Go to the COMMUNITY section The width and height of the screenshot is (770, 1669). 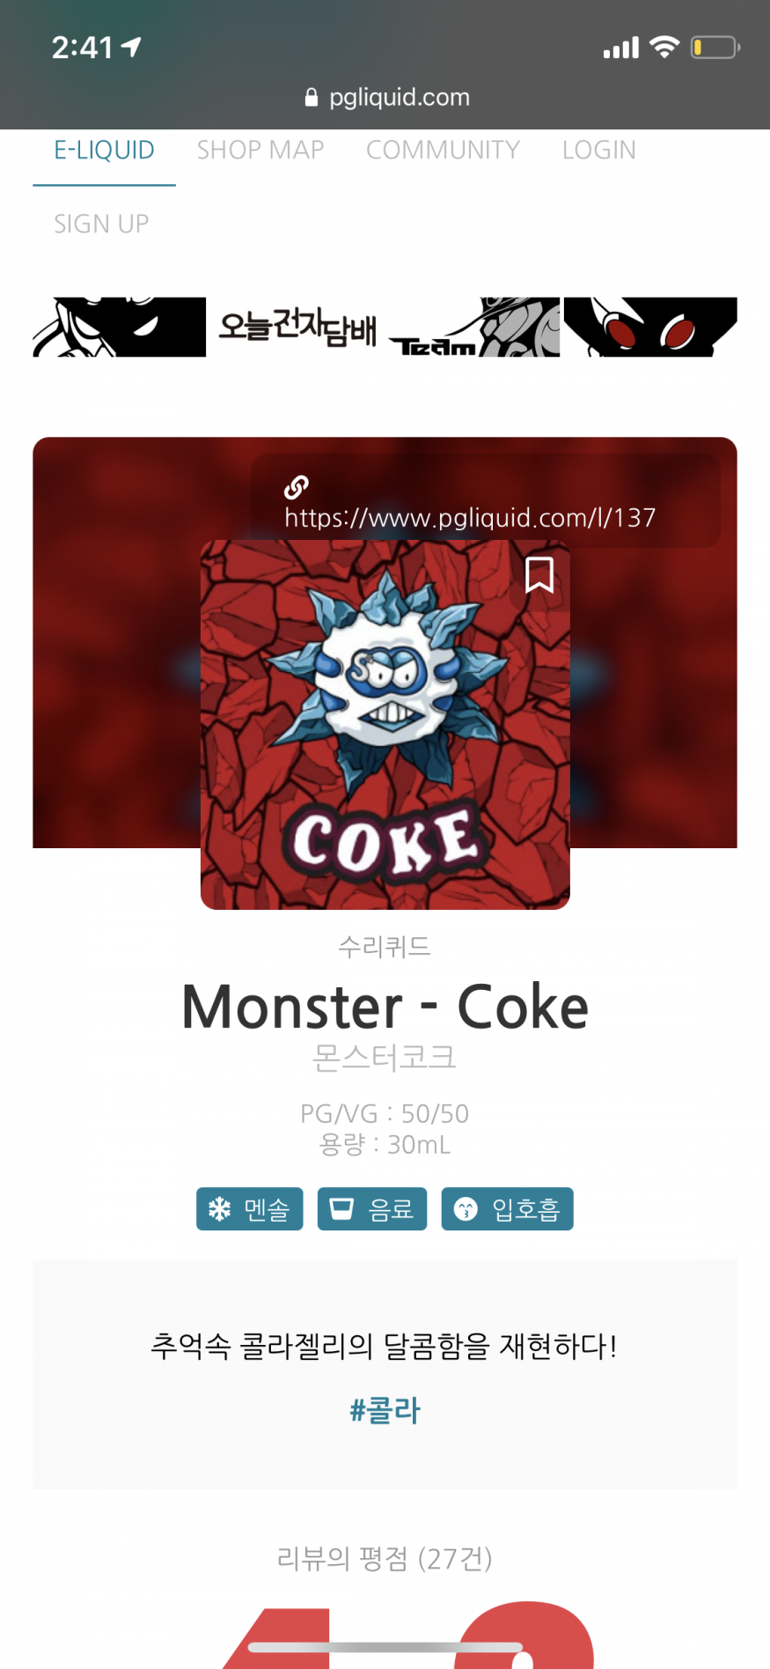point(443,150)
